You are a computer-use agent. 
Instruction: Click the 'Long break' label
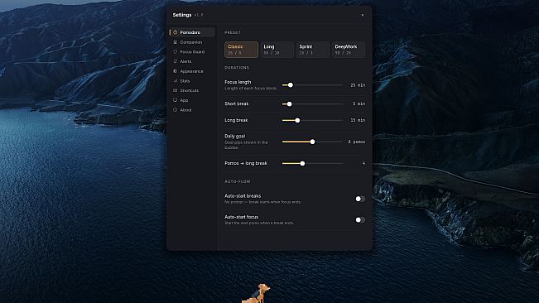(236, 120)
